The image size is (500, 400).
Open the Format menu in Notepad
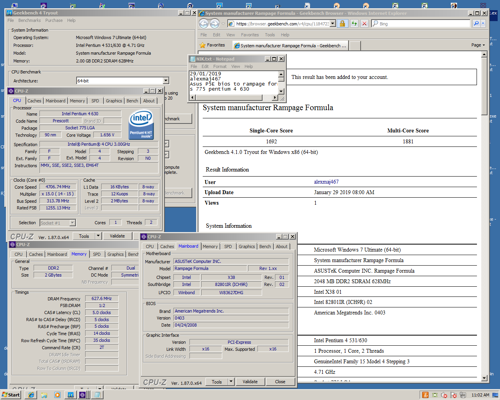tap(220, 66)
